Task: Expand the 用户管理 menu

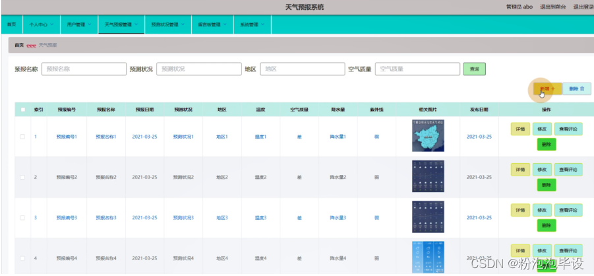Action: 79,24
